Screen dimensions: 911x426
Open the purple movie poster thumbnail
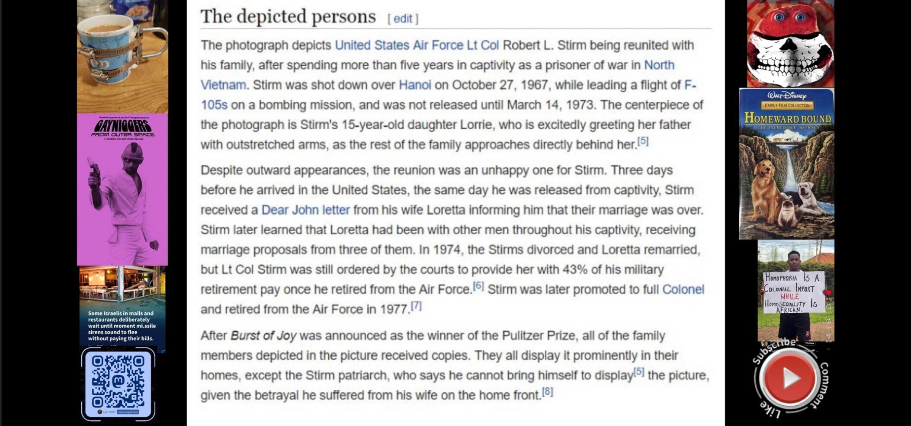pyautogui.click(x=122, y=189)
